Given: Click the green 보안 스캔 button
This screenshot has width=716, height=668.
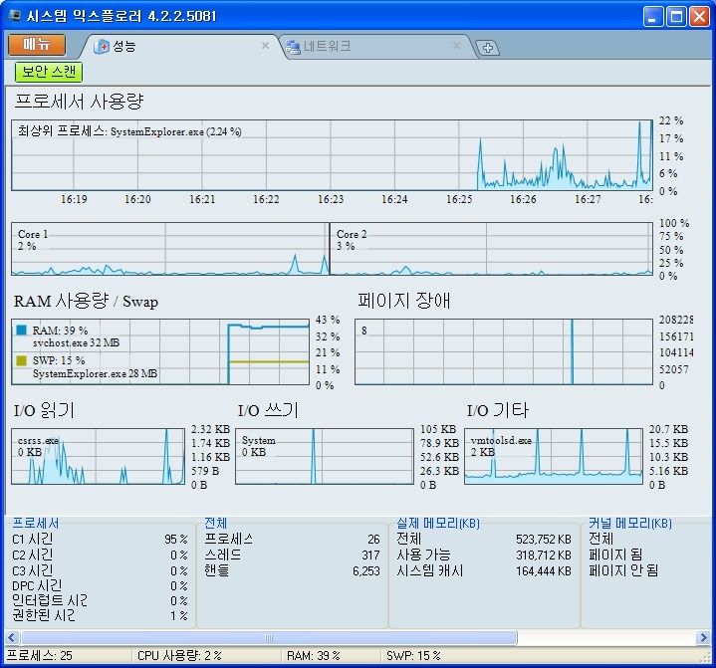Looking at the screenshot, I should pyautogui.click(x=49, y=72).
